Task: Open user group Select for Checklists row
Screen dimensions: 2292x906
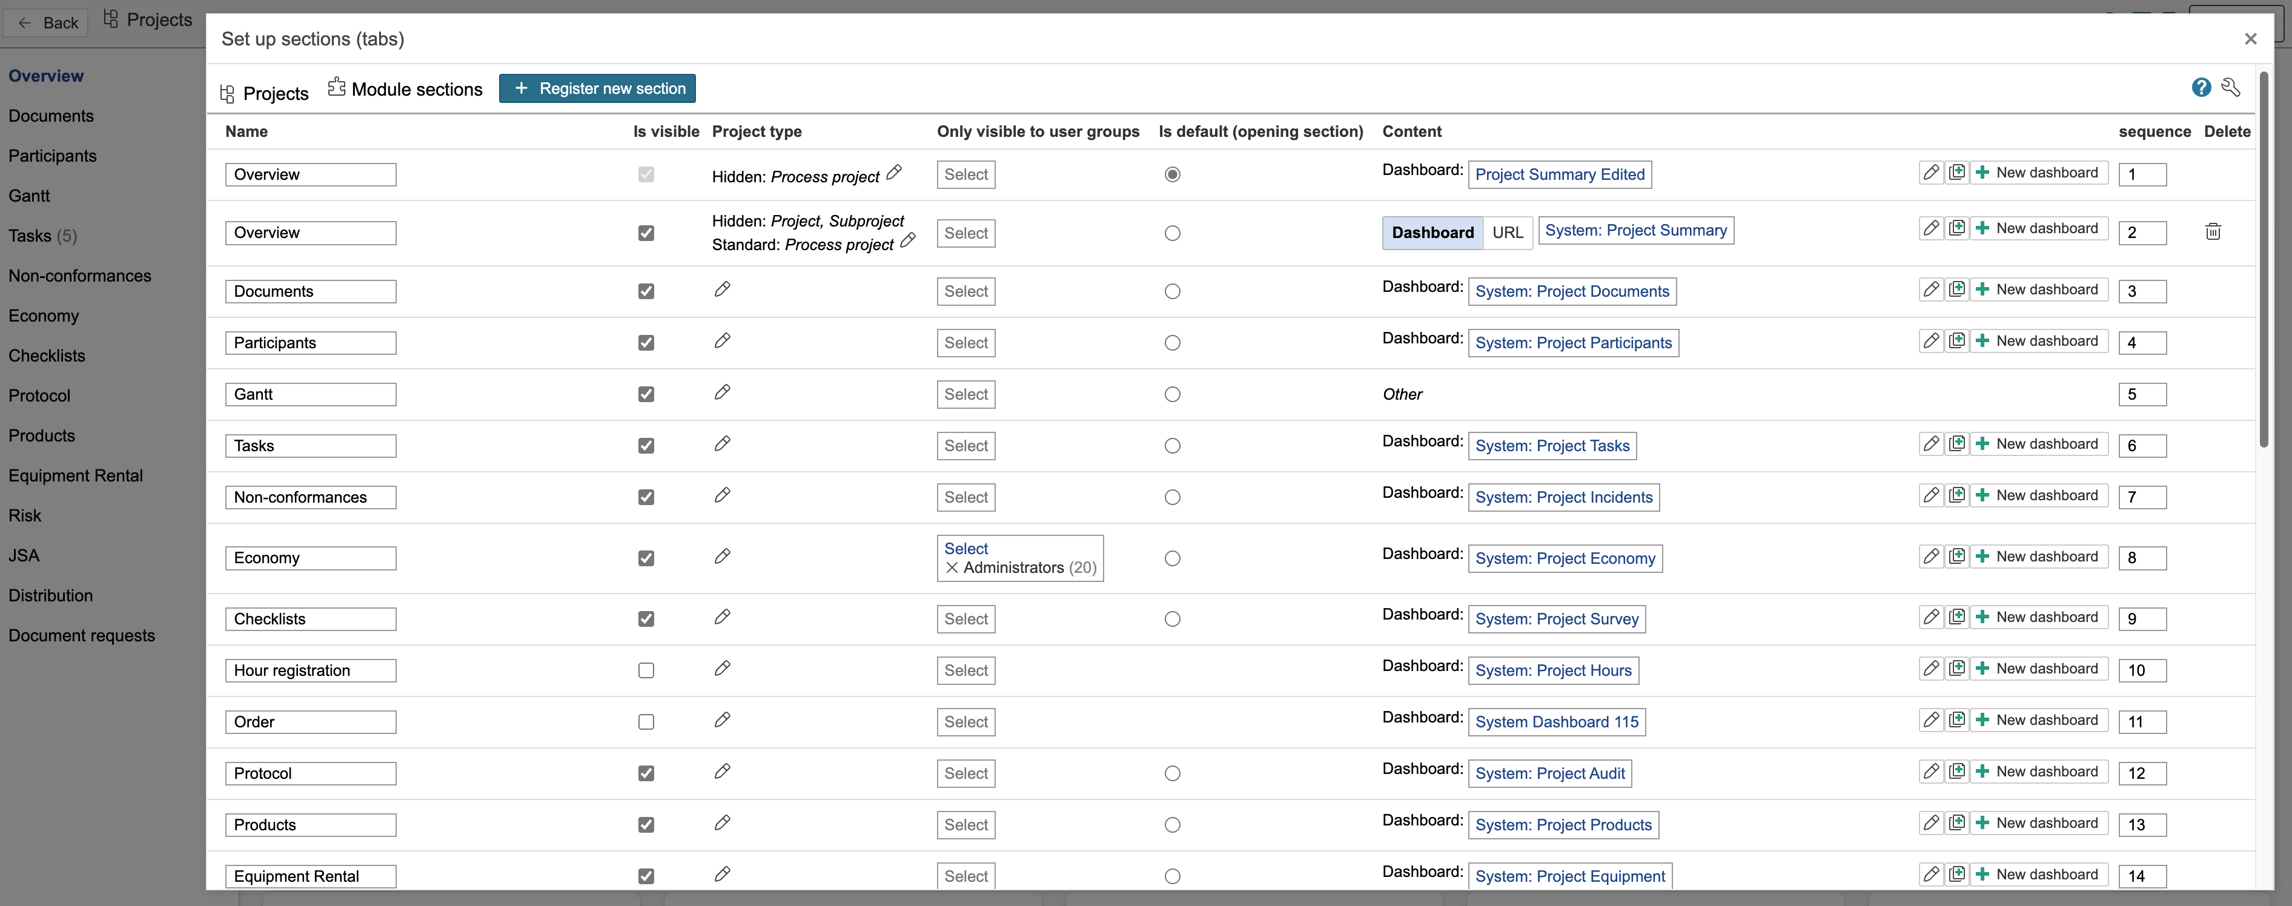Action: [965, 618]
